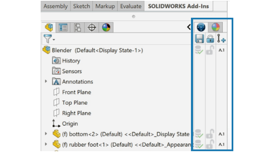Switch to the Sketch tab

pos(82,6)
